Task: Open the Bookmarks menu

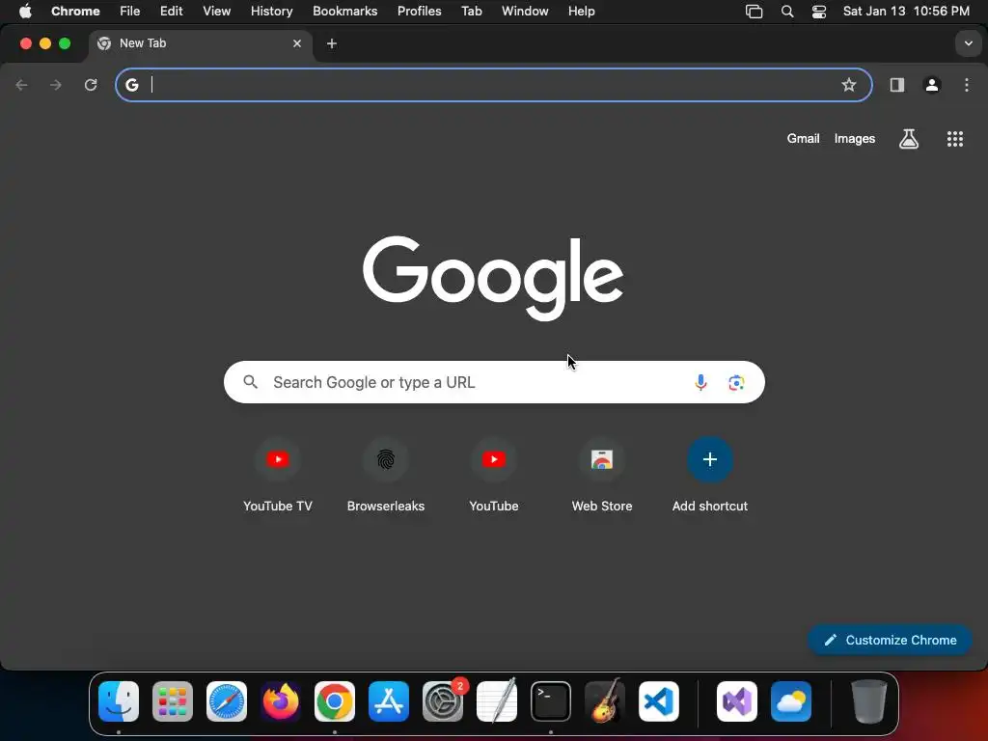Action: click(344, 12)
